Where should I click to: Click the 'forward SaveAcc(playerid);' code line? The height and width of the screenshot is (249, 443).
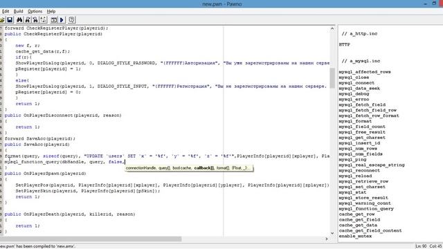[40, 138]
